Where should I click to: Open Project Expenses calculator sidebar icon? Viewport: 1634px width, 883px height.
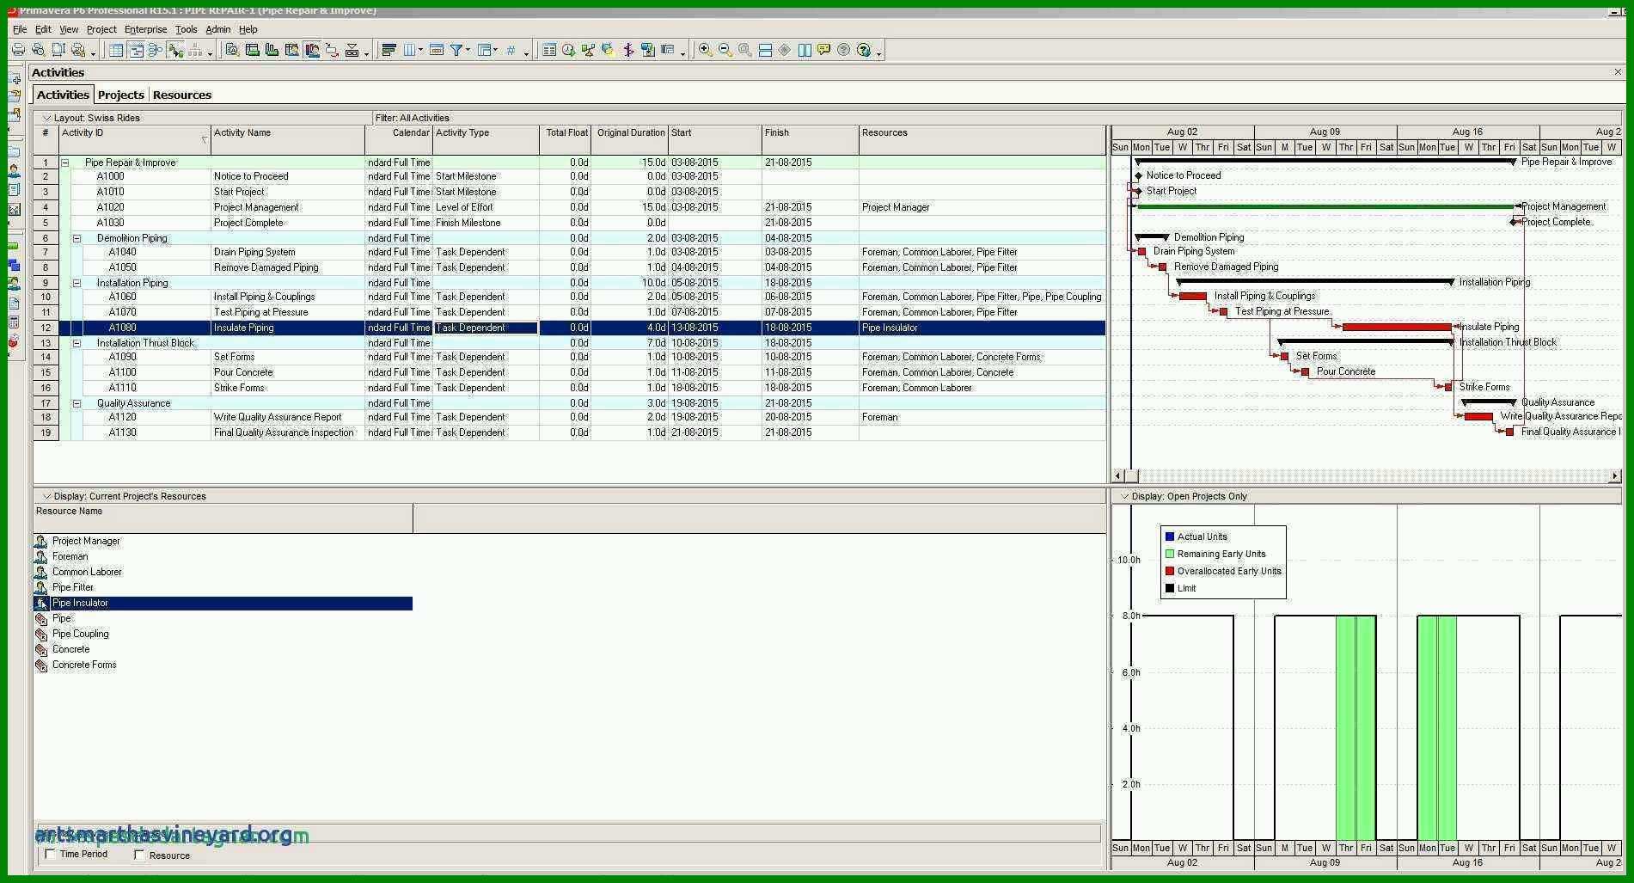pos(14,322)
